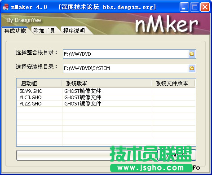Image resolution: width=212 pixels, height=175 pixels.
Task: Click nMaker app icon in title bar
Action: (5, 7)
